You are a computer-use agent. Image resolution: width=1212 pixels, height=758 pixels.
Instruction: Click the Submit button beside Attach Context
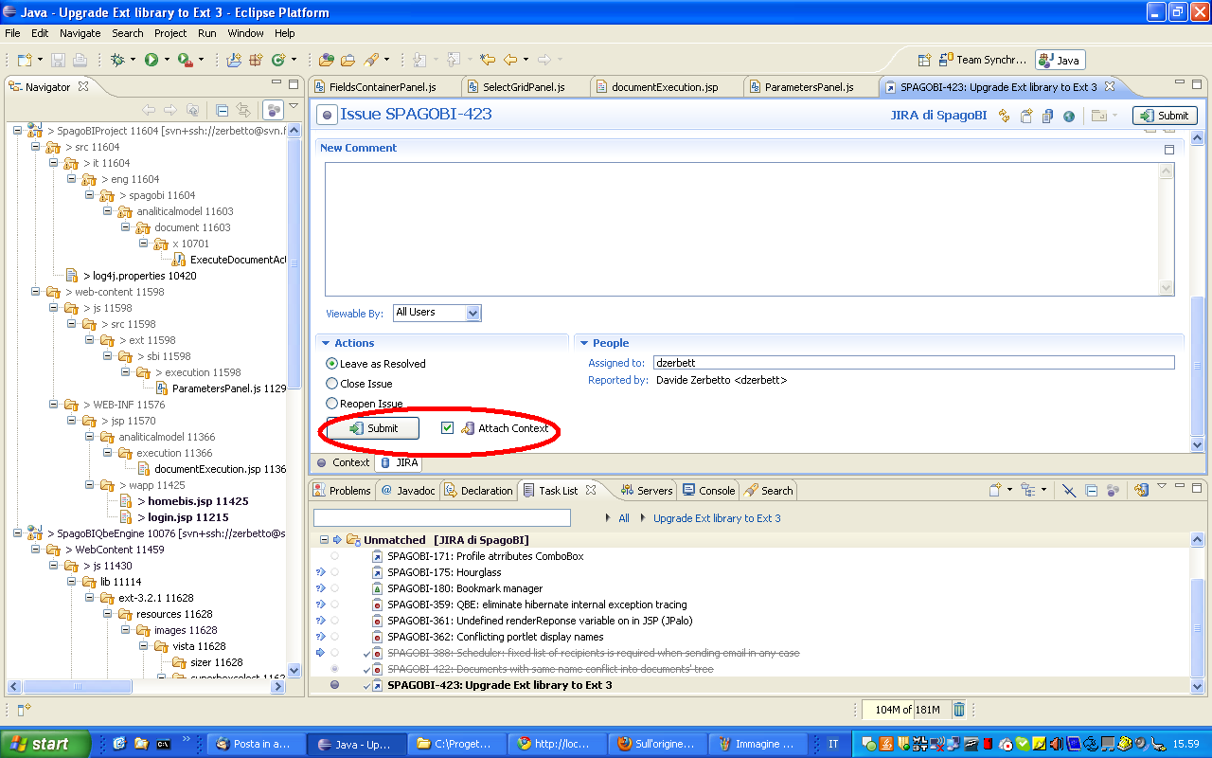(x=373, y=428)
